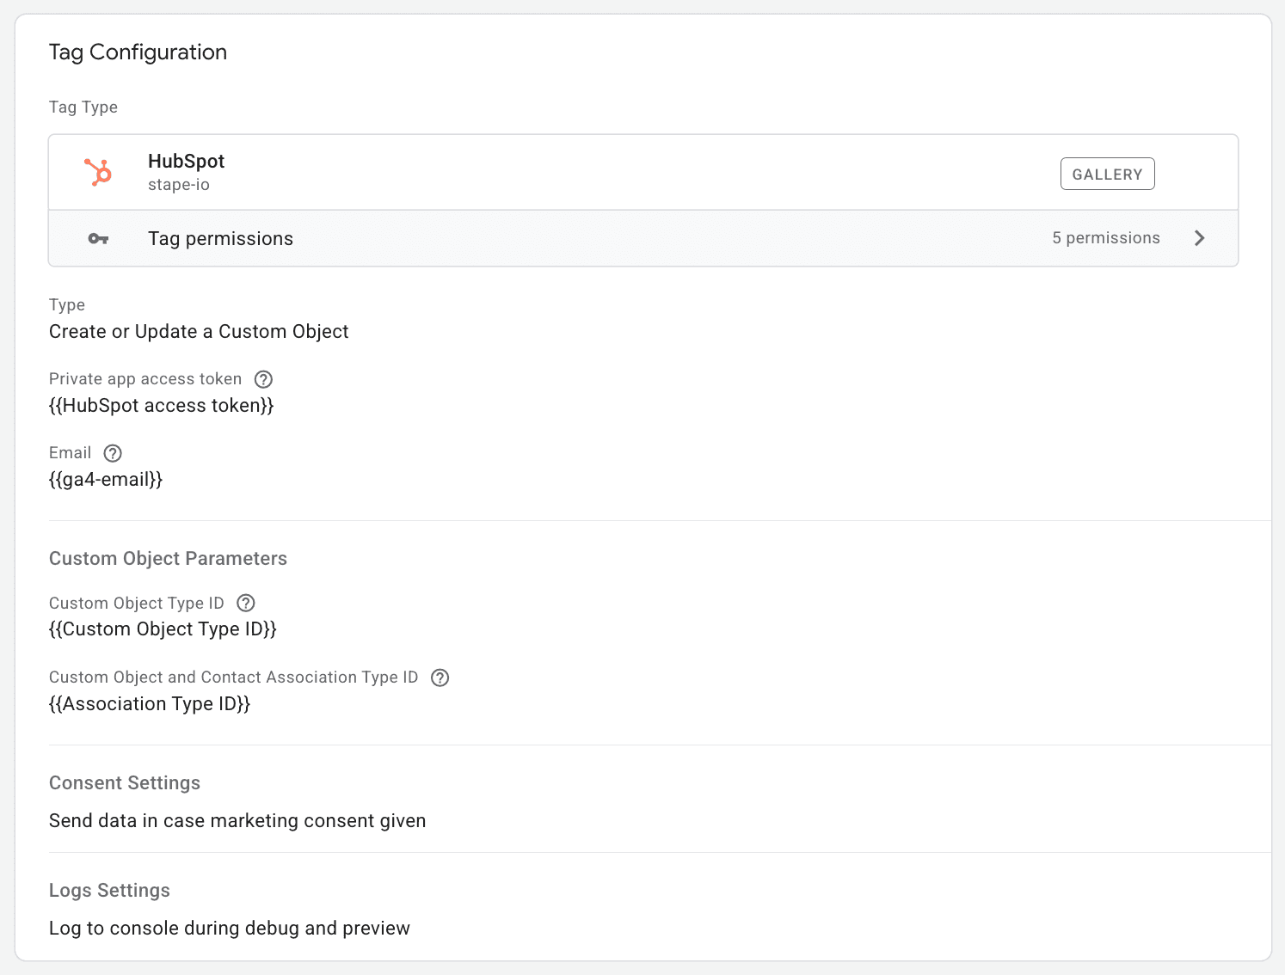Open the Logs Settings selection

coord(230,928)
